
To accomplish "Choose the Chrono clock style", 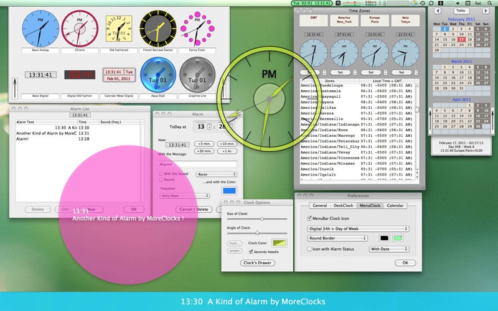I will coord(80,29).
